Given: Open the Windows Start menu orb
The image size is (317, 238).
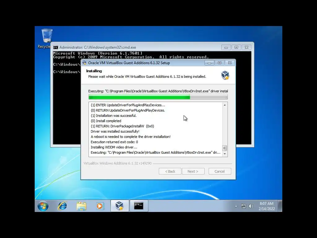Looking at the screenshot, I should 43,206.
